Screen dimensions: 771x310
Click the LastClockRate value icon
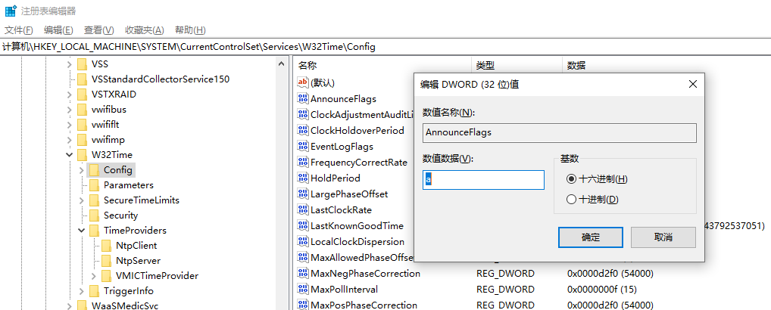(x=303, y=209)
